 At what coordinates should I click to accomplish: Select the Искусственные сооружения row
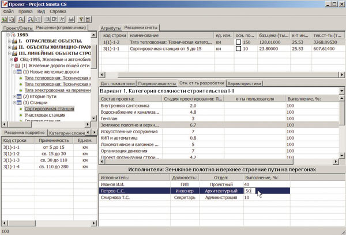[219, 132]
